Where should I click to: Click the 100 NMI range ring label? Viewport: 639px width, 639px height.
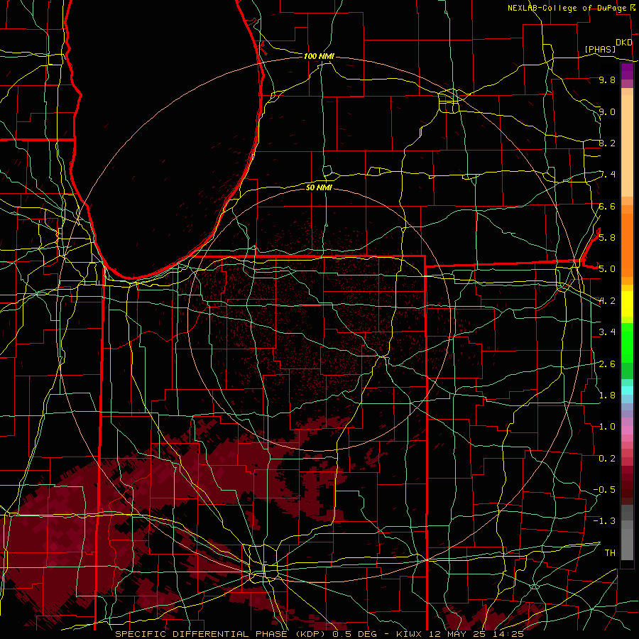319,56
